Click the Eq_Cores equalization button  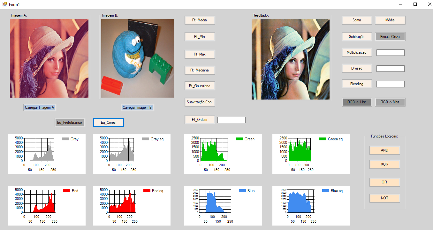(x=108, y=122)
